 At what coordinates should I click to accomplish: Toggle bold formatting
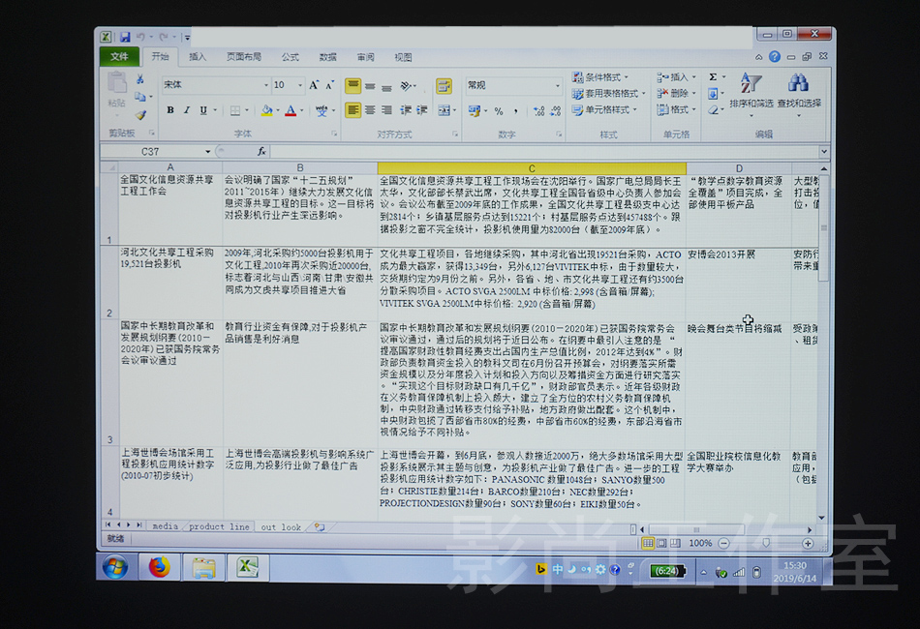point(170,110)
